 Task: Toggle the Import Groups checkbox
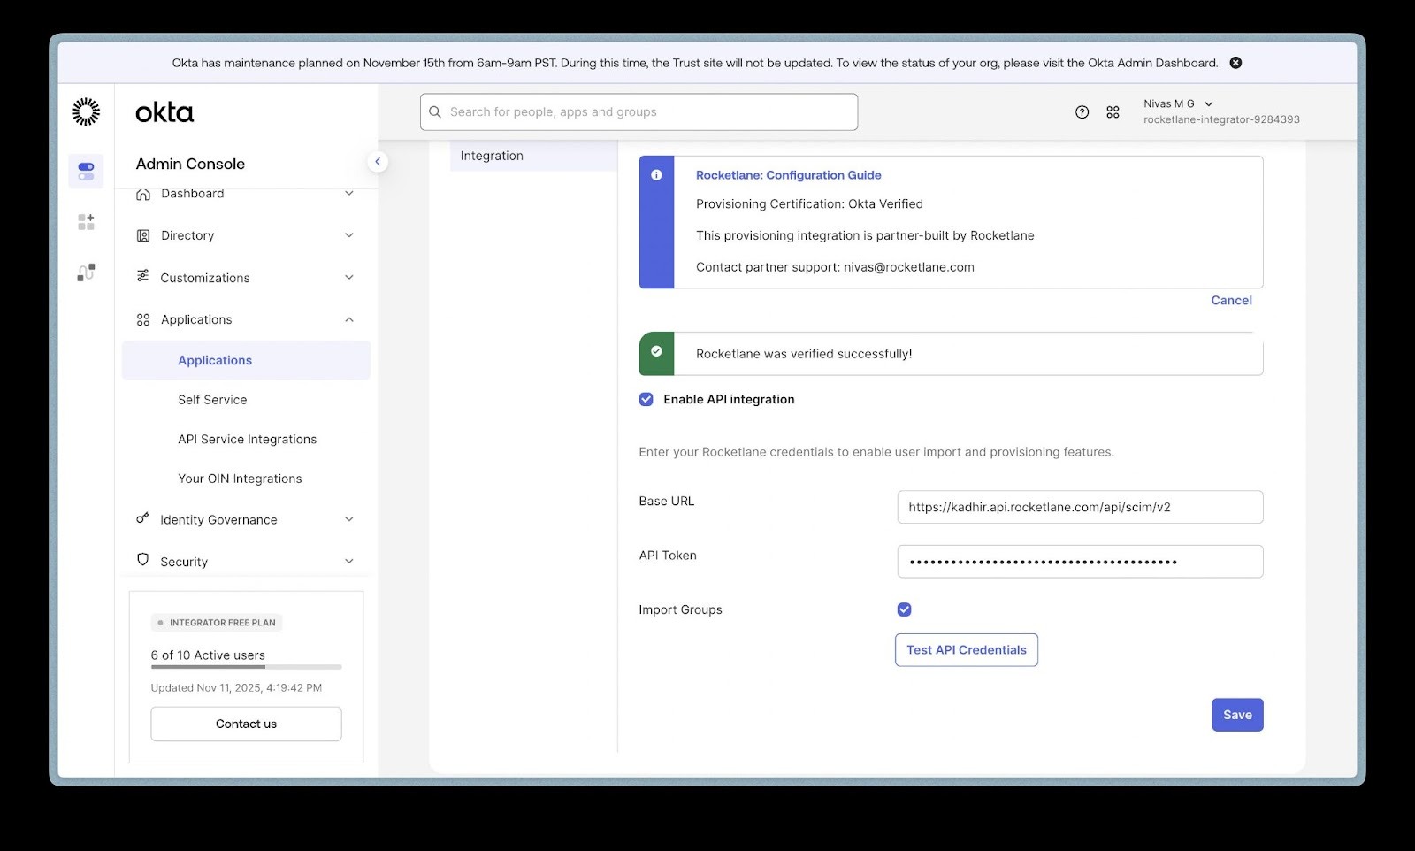click(904, 609)
